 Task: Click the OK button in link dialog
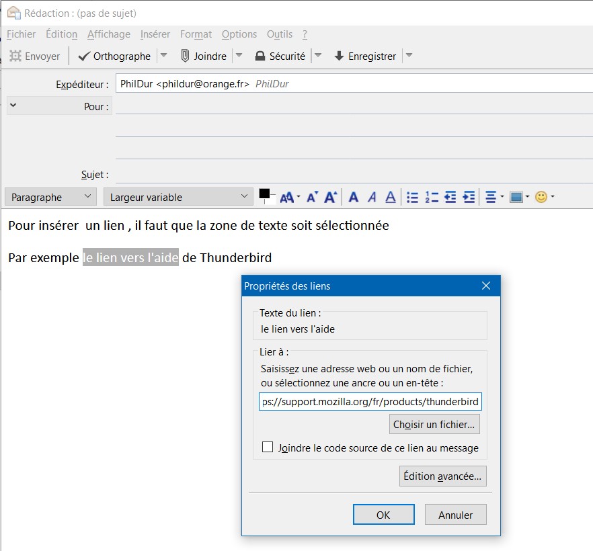click(383, 515)
